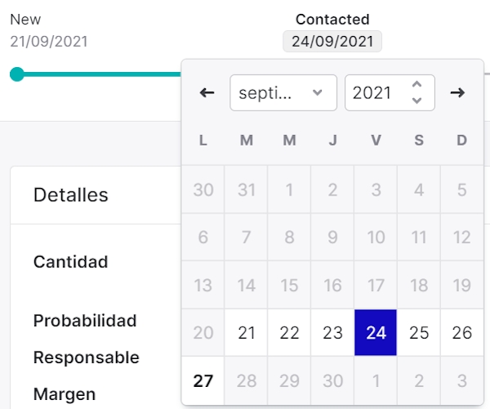Select September 22 in the calendar
This screenshot has height=409, width=490.
click(x=289, y=333)
